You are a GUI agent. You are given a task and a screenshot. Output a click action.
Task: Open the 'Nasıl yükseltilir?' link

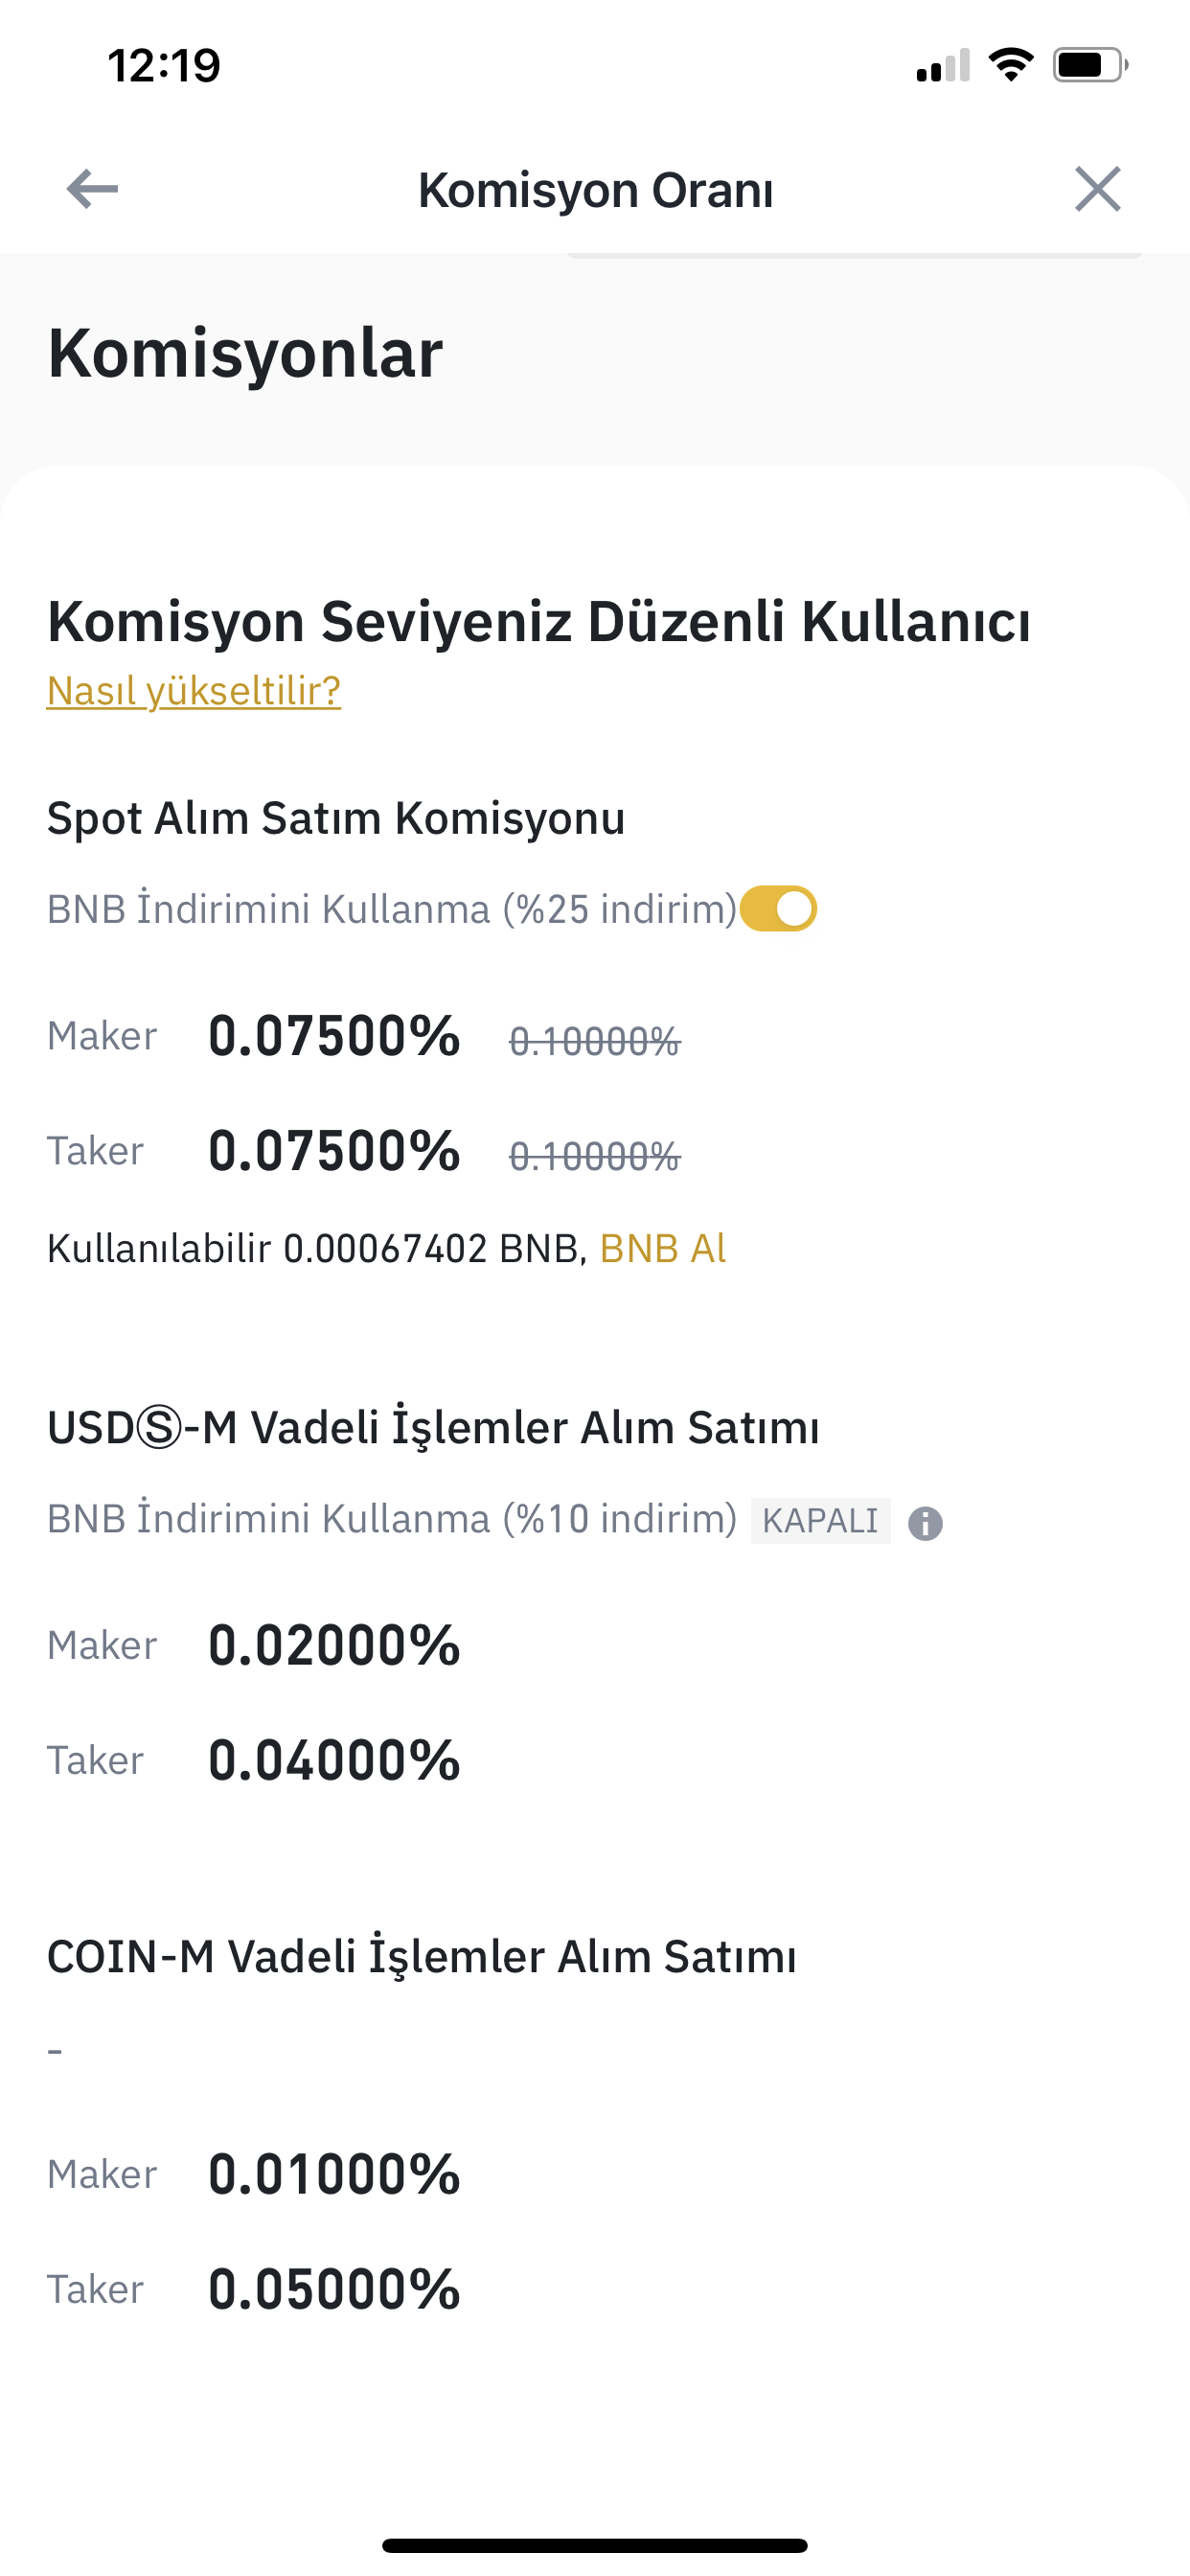point(194,690)
